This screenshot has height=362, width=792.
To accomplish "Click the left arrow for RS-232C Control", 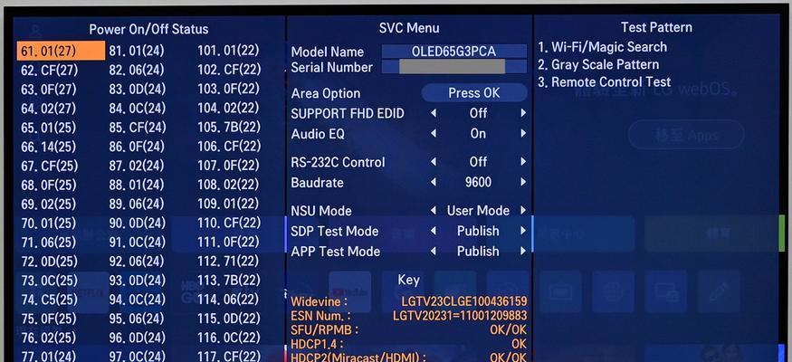I will pyautogui.click(x=434, y=162).
